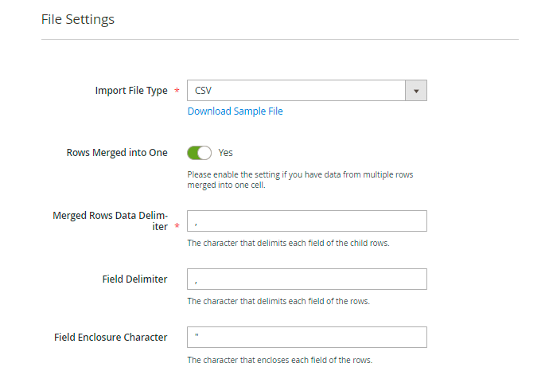Click the Yes label beside the toggle
Screen dimensions: 545x379
coord(225,152)
